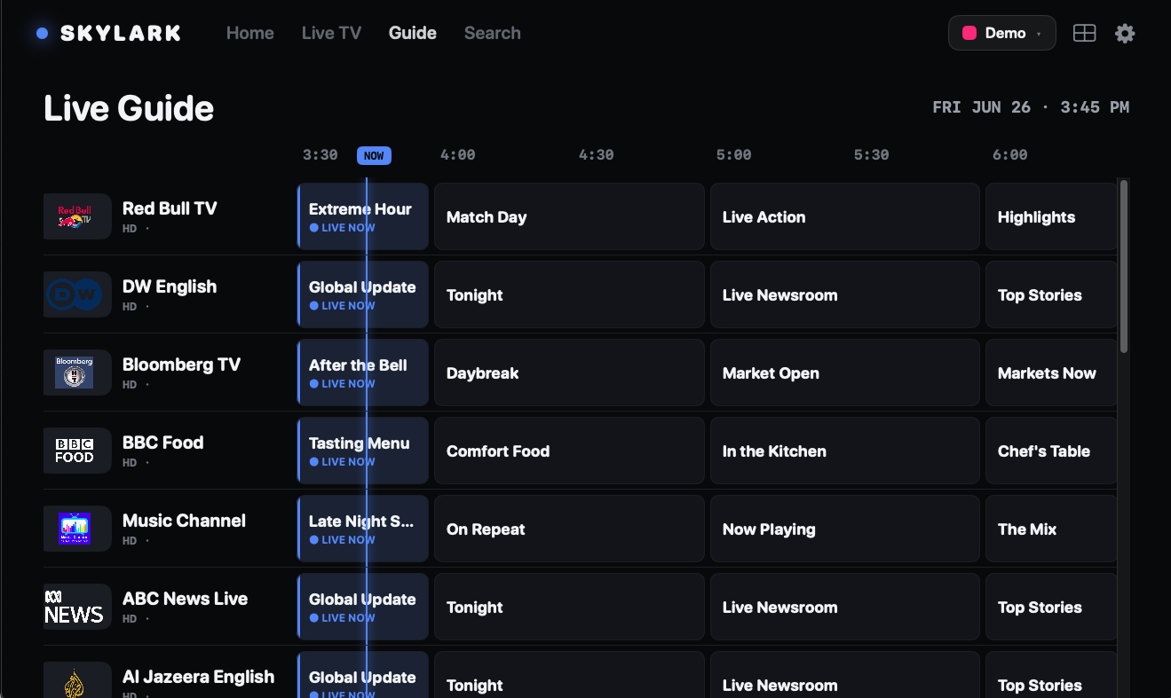Select the Market Open program
This screenshot has height=698, width=1171.
[x=845, y=373]
